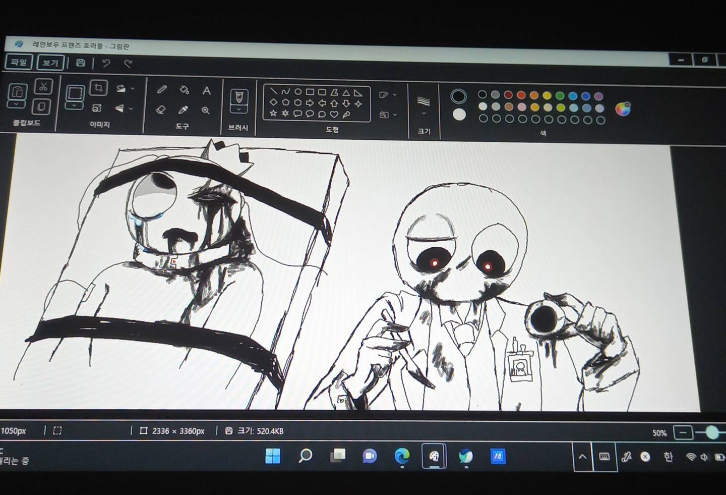
Task: Paste from clipboard icon
Action: (17, 92)
